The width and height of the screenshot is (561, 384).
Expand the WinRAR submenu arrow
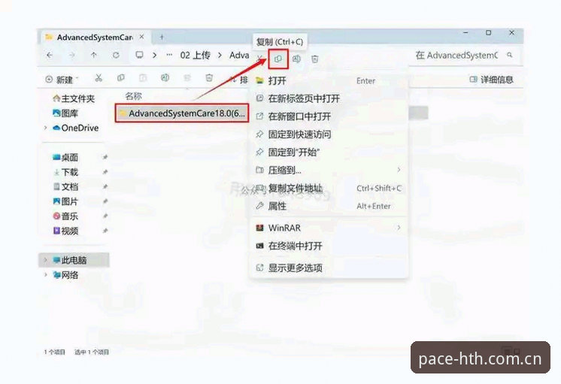click(x=399, y=228)
